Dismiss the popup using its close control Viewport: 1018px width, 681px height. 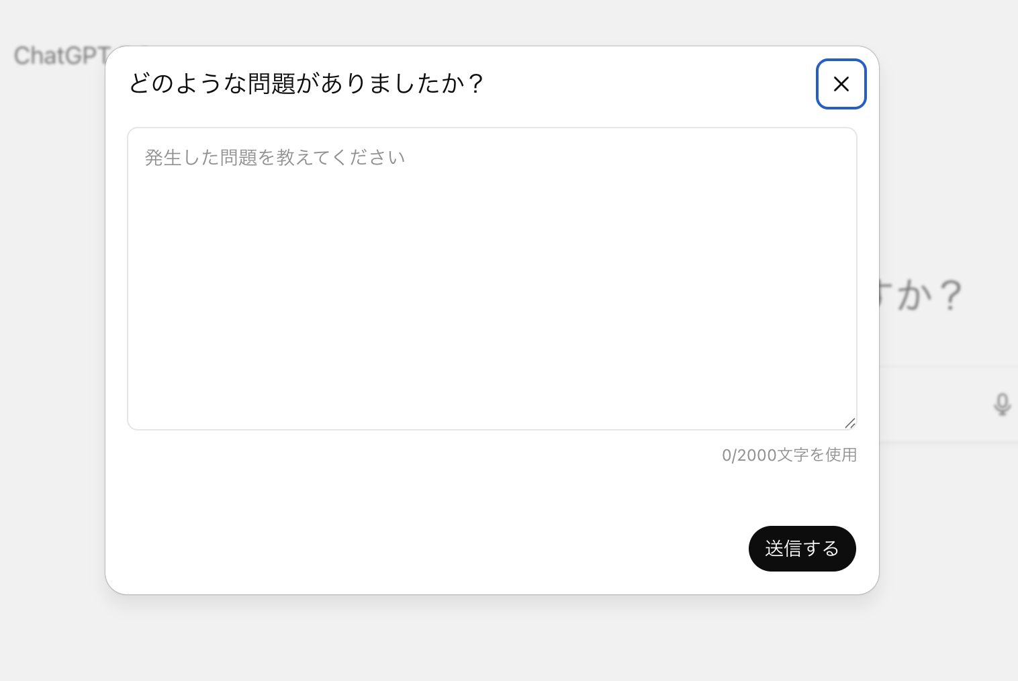click(x=841, y=84)
